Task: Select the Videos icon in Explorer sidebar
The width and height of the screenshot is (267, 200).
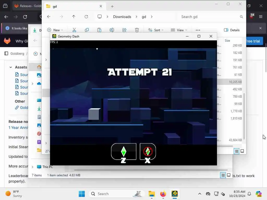Action: [39, 142]
